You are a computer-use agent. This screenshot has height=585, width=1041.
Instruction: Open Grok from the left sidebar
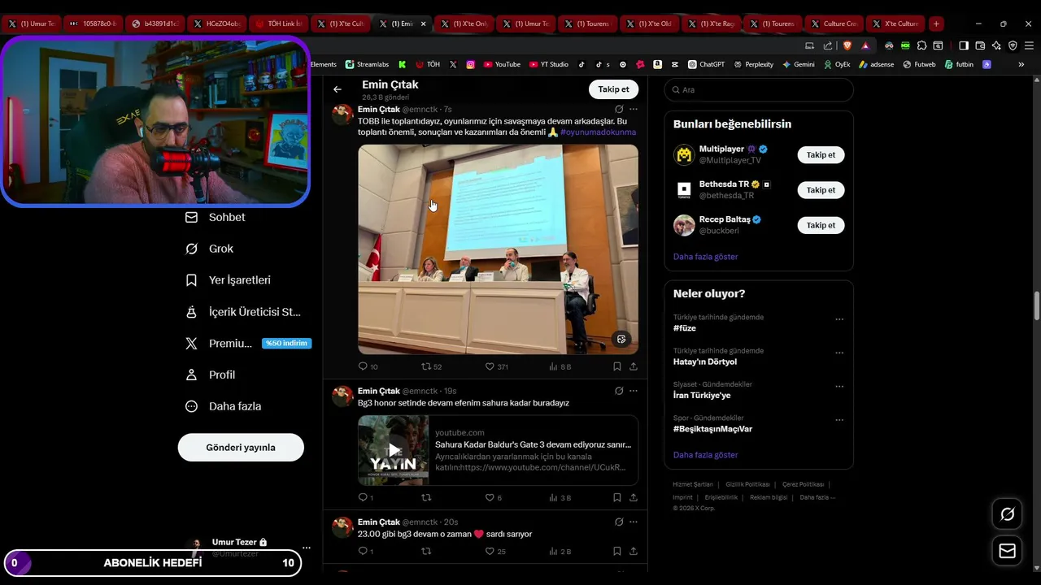click(210, 249)
